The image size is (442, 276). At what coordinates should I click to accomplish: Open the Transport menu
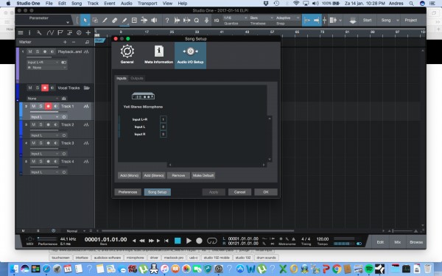tap(147, 4)
